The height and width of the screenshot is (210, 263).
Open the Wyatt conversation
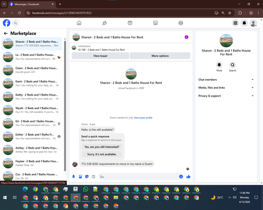(32, 110)
